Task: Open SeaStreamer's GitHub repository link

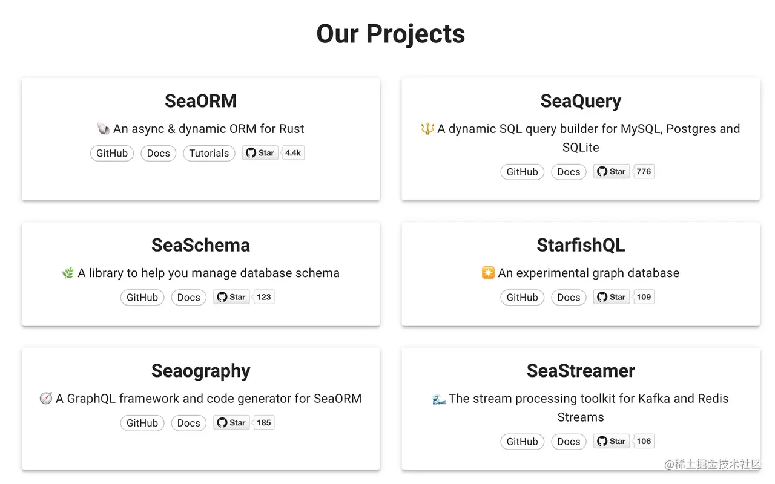Action: [523, 442]
